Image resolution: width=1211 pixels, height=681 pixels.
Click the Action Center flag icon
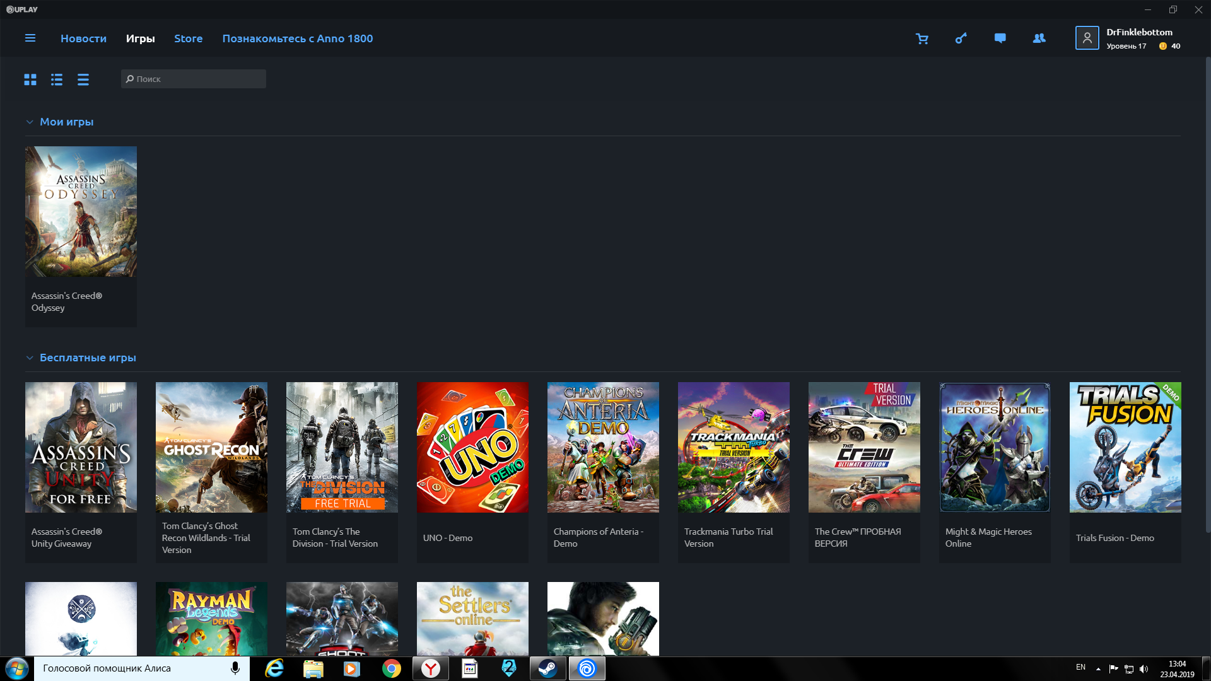(1113, 669)
